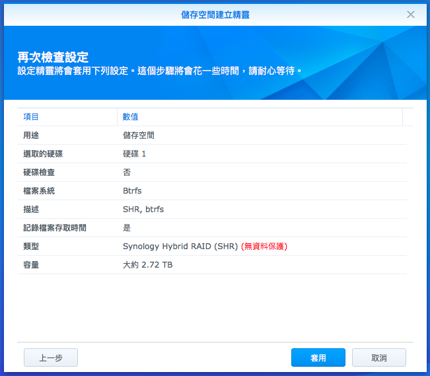Viewport: 430px width, 376px height.
Task: Click the 儲存空間建立精靈 title bar text
Action: [215, 14]
